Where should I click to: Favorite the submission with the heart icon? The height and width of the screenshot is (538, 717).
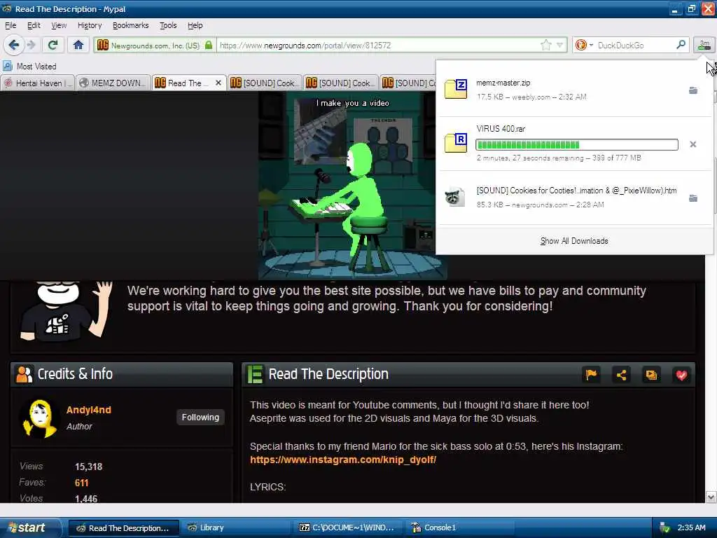coord(681,375)
